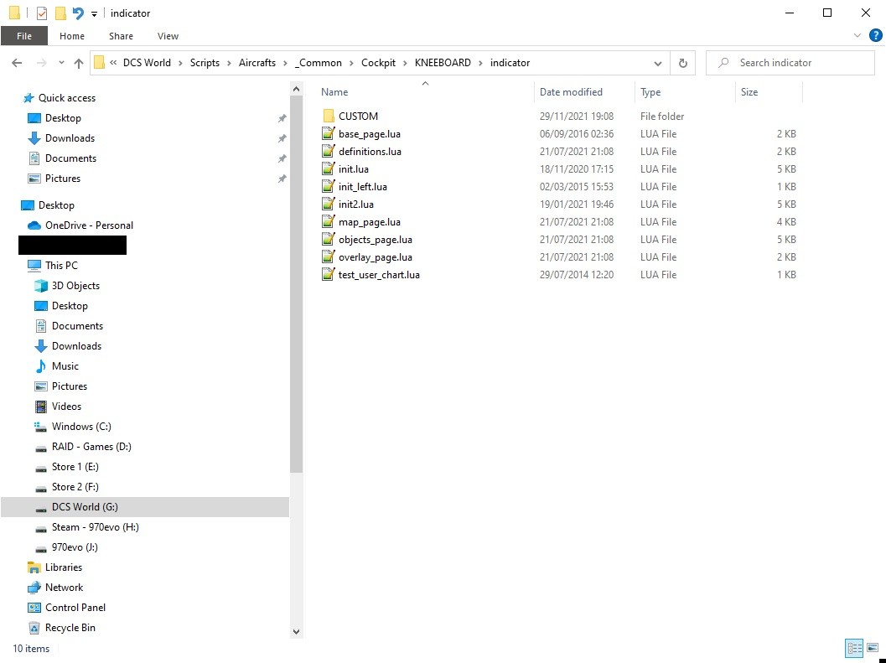The image size is (886, 663).
Task: Click the DCS World breadcrumb
Action: pyautogui.click(x=147, y=63)
